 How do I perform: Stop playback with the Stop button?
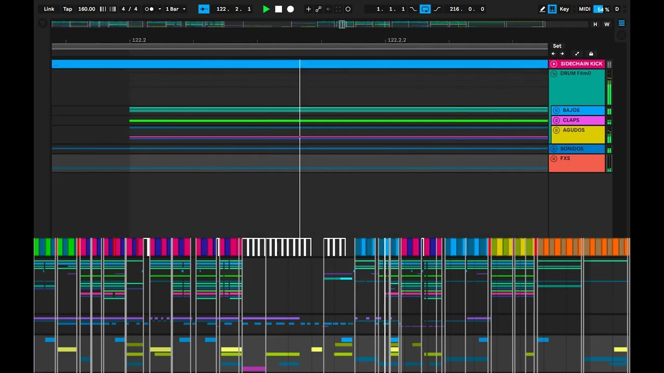(x=279, y=9)
